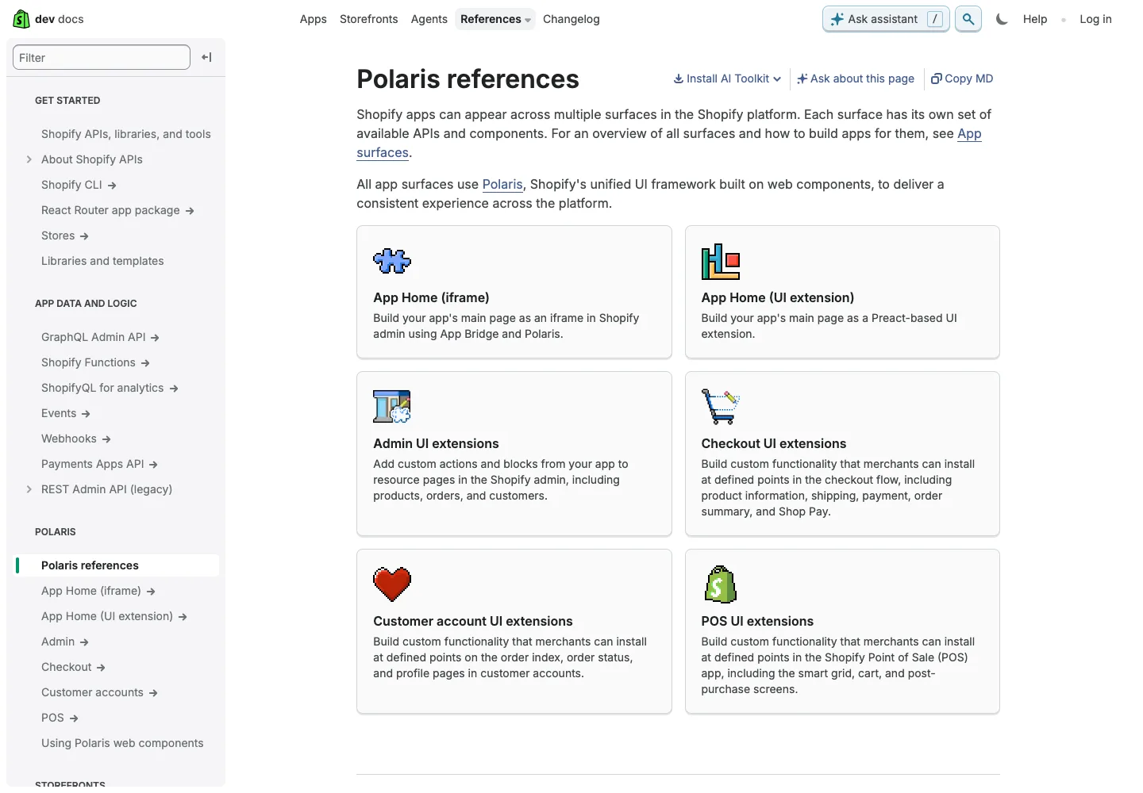
Task: Click the arrow icon next to Shopify Functions
Action: tap(145, 363)
